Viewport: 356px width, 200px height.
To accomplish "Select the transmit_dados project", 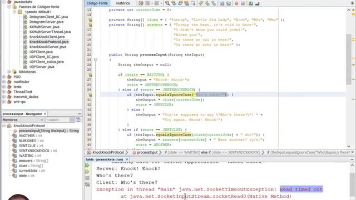I will pyautogui.click(x=26, y=97).
